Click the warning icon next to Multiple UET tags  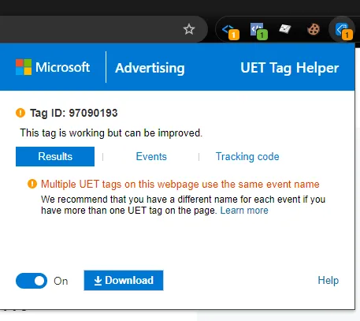click(32, 184)
